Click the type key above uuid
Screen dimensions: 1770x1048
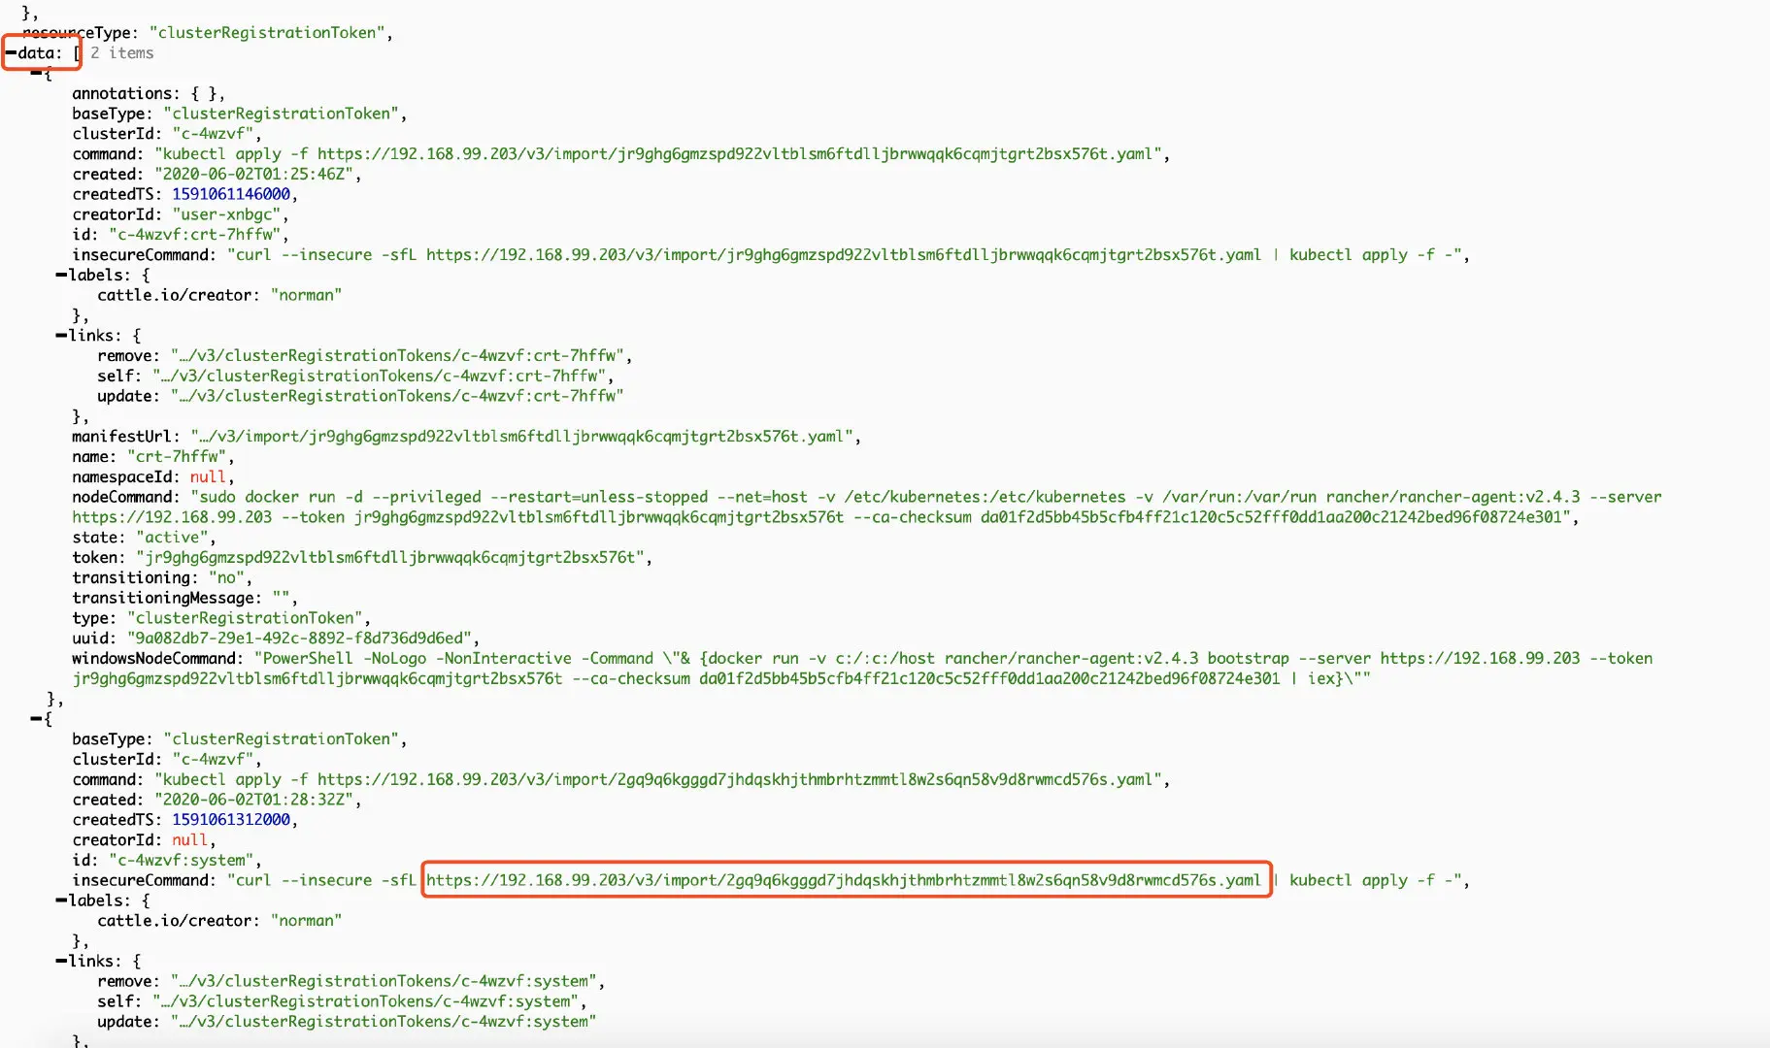[x=90, y=618]
